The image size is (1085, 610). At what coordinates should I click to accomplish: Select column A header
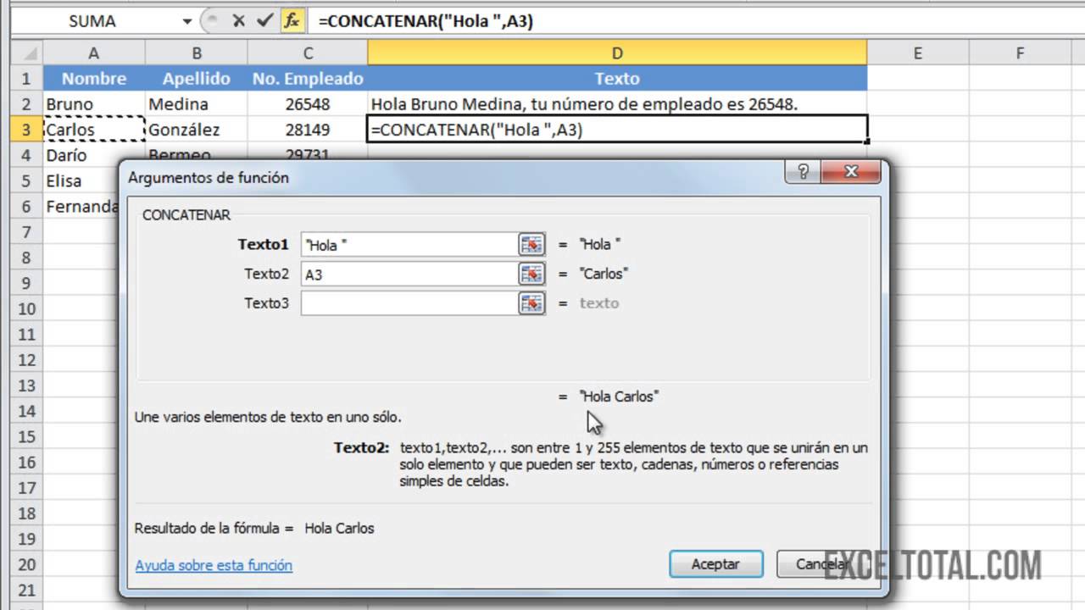(93, 53)
